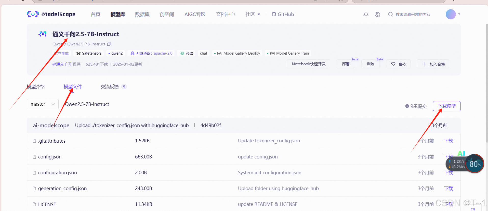
Task: Copy model ID using the copy icon
Action: click(109, 44)
